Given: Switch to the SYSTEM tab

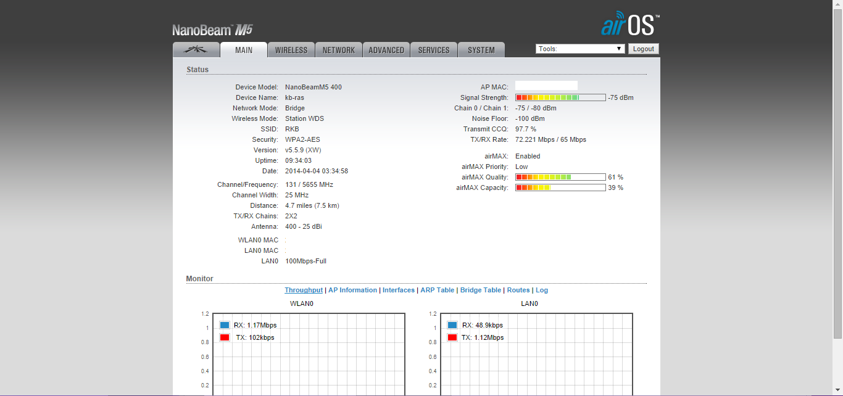Looking at the screenshot, I should [481, 50].
